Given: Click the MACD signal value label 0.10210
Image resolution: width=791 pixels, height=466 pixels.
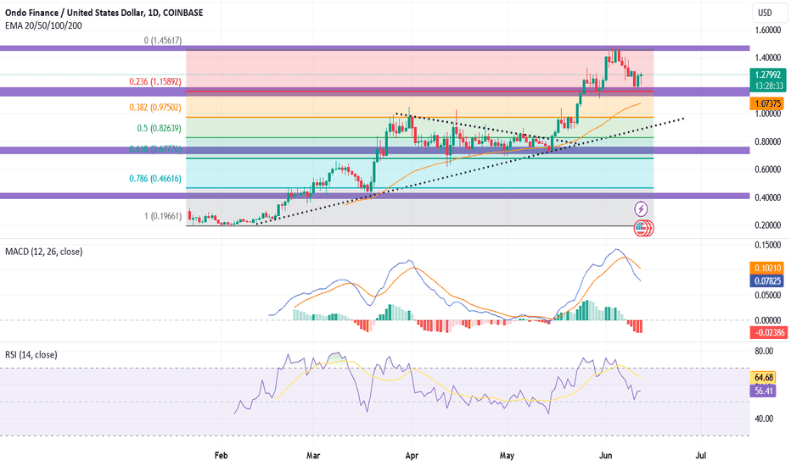Looking at the screenshot, I should click(768, 269).
